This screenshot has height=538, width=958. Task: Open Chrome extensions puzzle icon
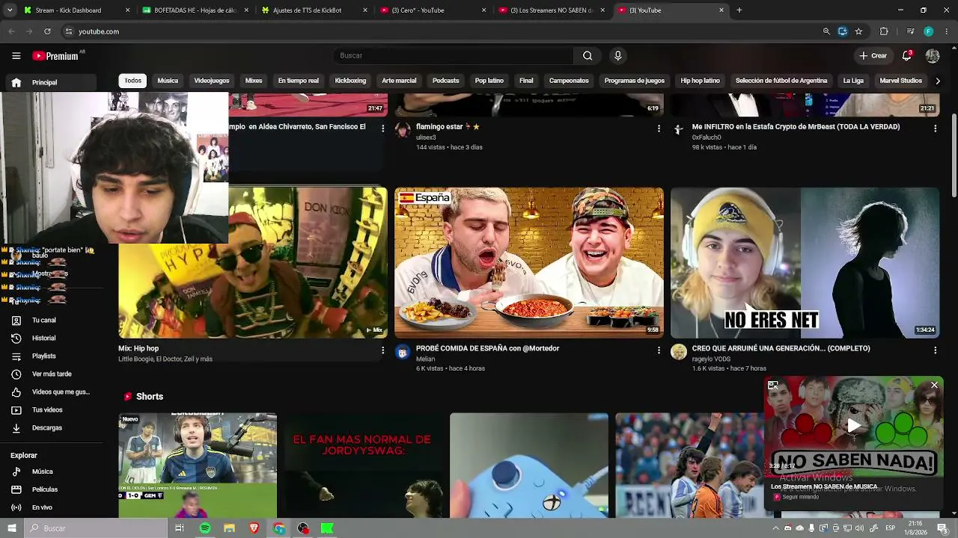click(x=884, y=31)
